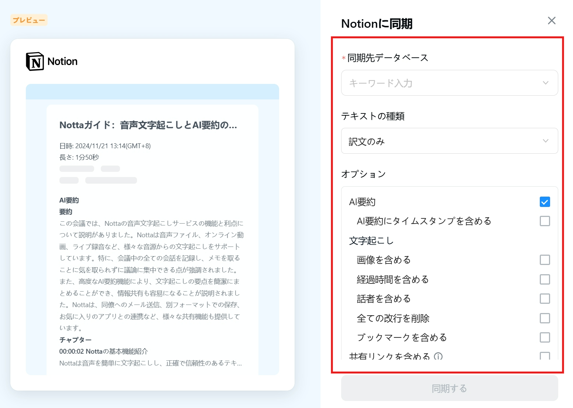Toggle ブックマークを含める checkbox
This screenshot has width=573, height=408.
[x=545, y=337]
